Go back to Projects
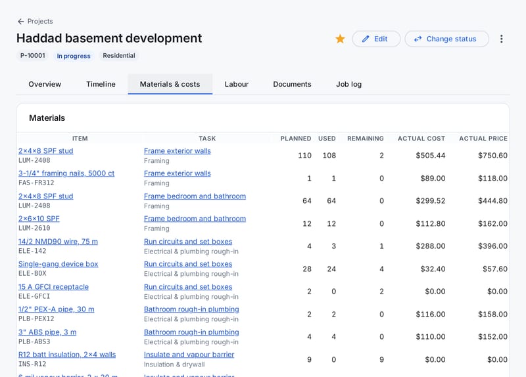The image size is (526, 377). 36,22
